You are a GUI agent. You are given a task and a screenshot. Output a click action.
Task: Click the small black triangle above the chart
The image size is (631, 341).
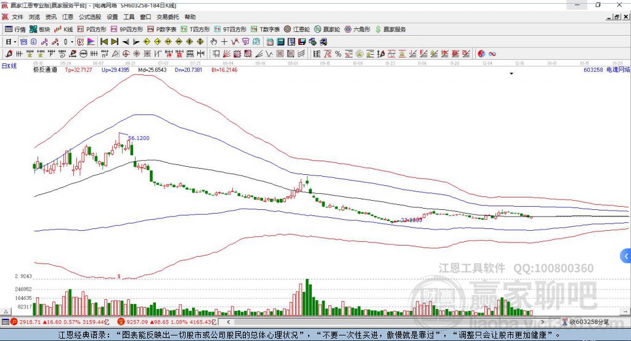[511, 74]
